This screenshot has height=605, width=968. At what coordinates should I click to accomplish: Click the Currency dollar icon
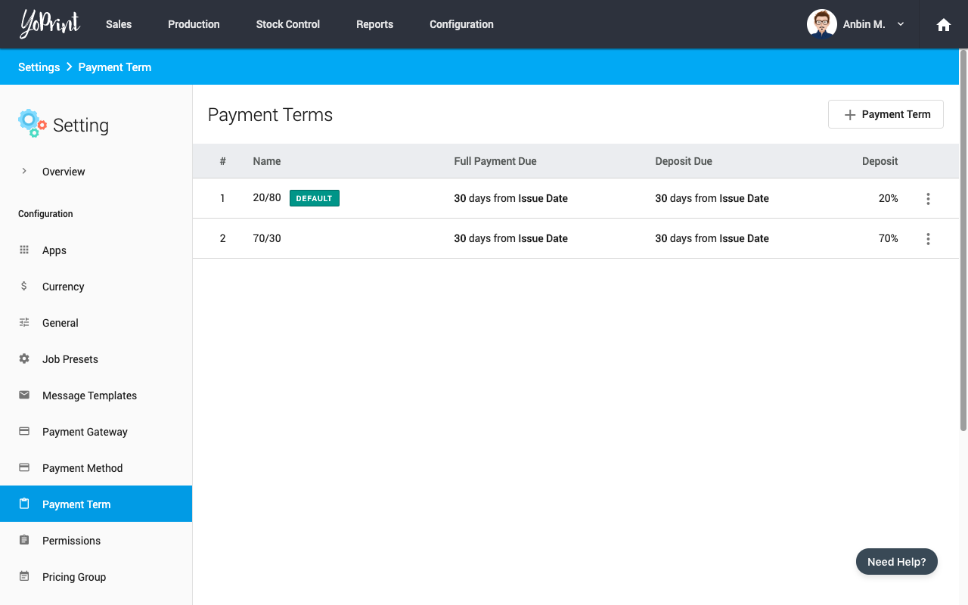24,286
